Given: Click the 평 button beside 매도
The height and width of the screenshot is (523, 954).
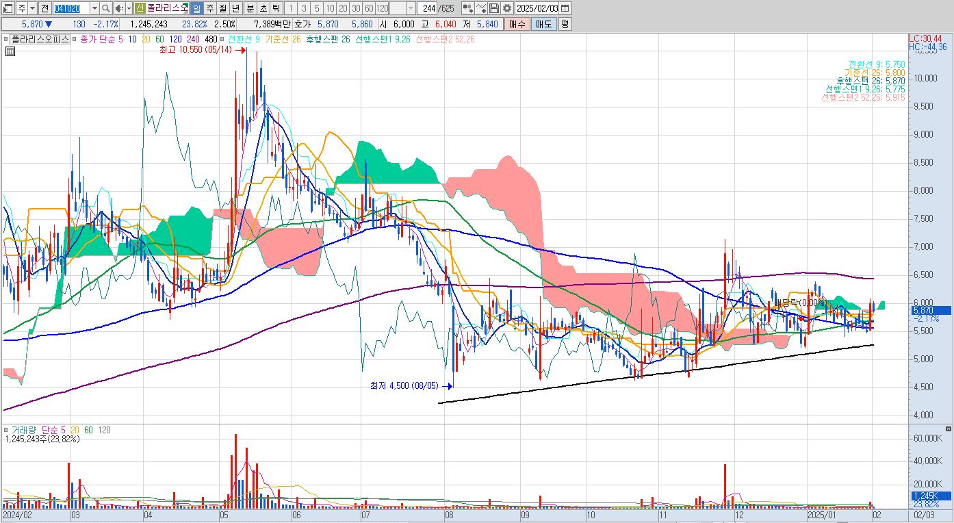Looking at the screenshot, I should [x=565, y=24].
